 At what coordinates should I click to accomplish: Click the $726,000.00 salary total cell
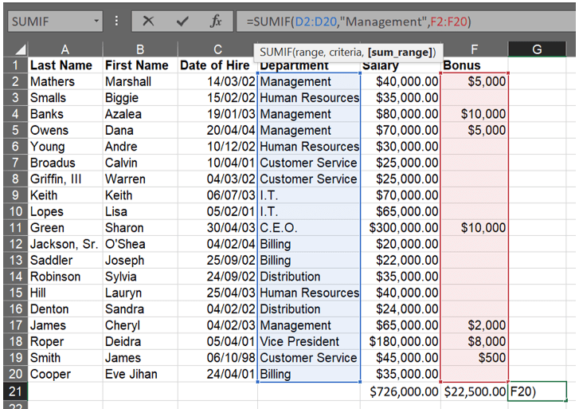coord(401,391)
